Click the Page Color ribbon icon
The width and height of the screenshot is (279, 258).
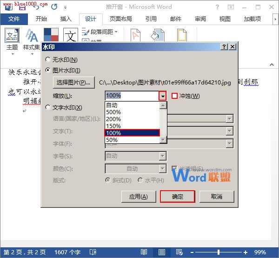(158, 35)
